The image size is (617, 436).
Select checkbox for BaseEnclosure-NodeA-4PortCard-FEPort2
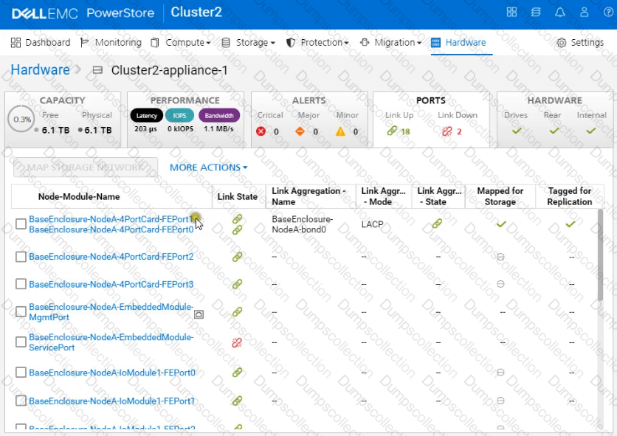tap(21, 257)
